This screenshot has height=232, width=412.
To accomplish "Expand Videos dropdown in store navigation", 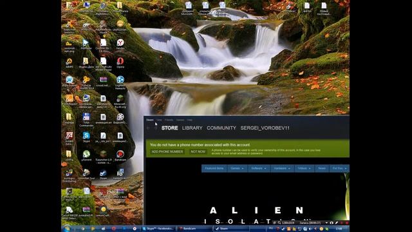I will click(x=304, y=168).
